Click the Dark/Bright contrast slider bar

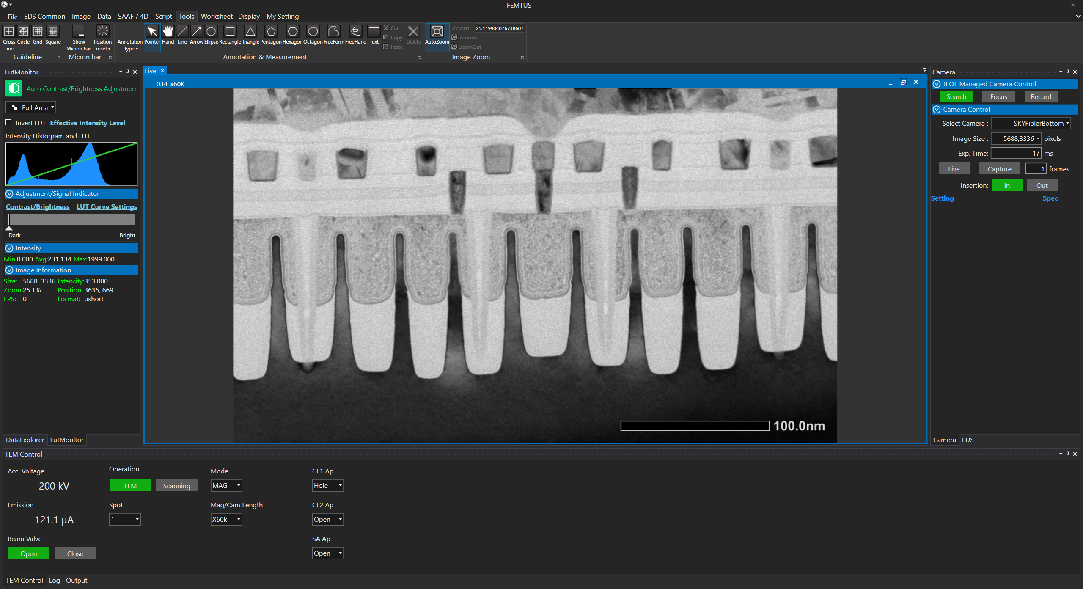tap(72, 219)
